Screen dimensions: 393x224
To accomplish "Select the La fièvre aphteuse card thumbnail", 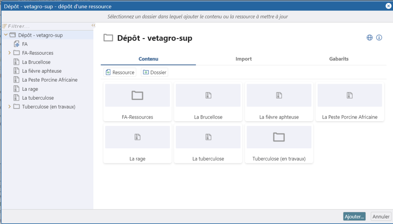I will pos(279,95).
